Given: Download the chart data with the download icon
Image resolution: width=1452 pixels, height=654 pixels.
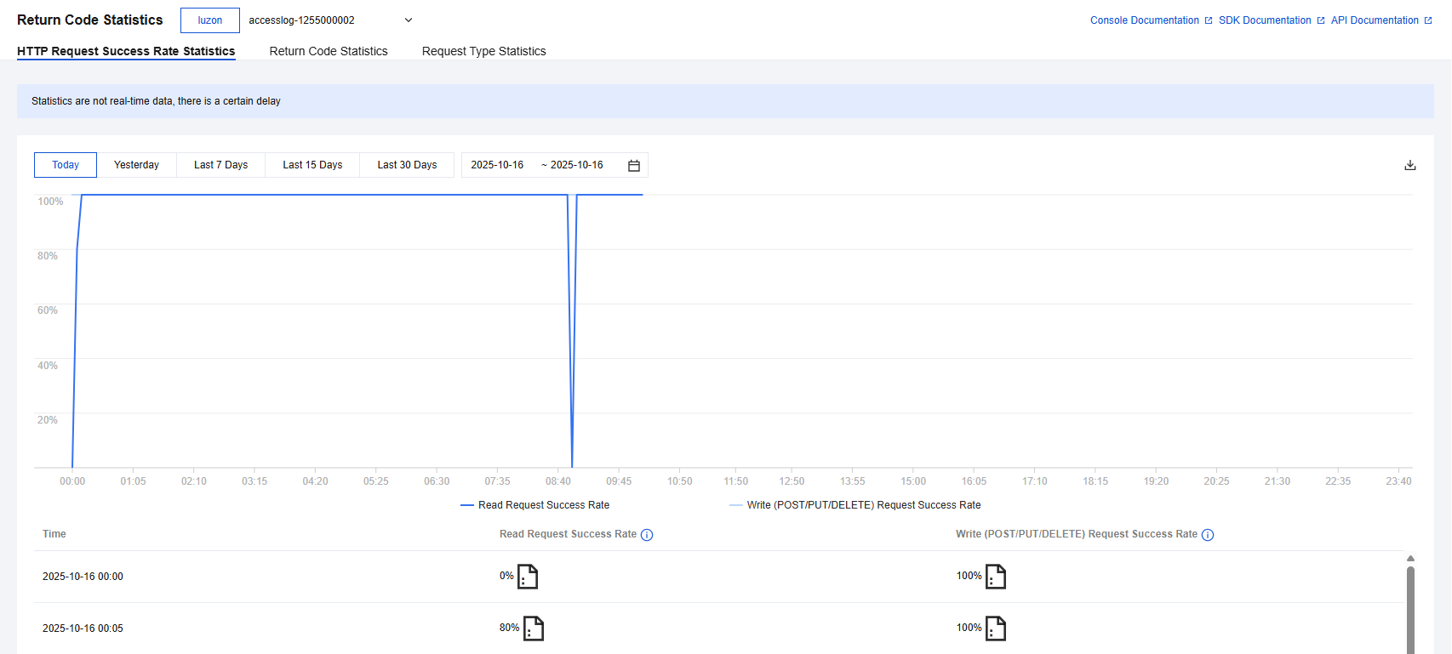Looking at the screenshot, I should [1409, 165].
